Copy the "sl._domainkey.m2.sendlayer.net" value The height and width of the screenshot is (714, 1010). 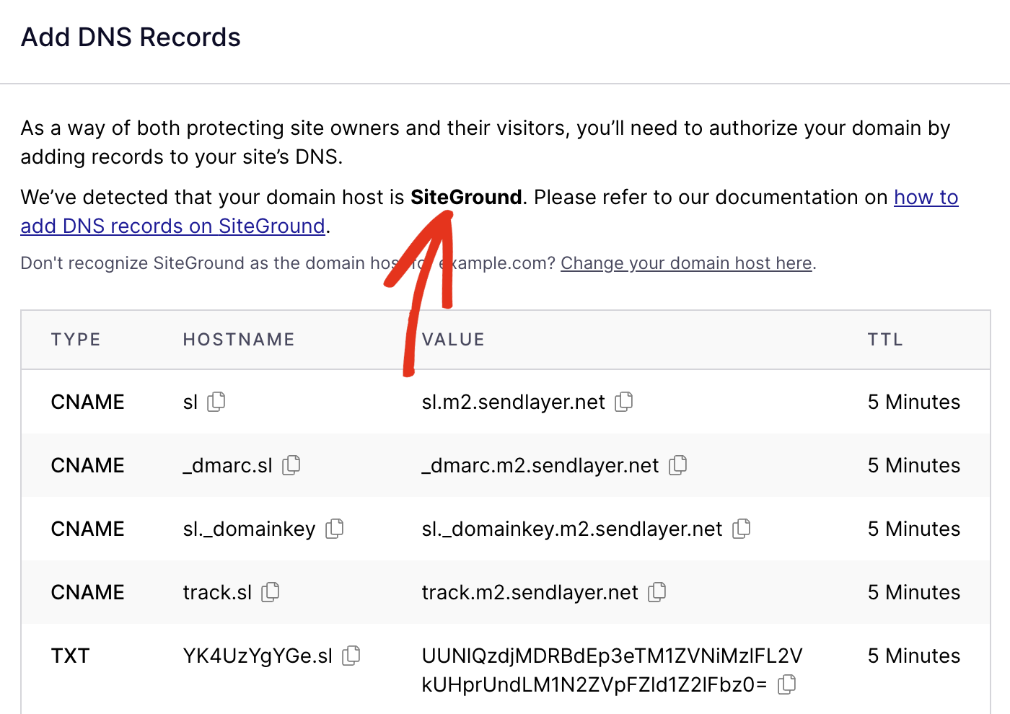click(741, 529)
